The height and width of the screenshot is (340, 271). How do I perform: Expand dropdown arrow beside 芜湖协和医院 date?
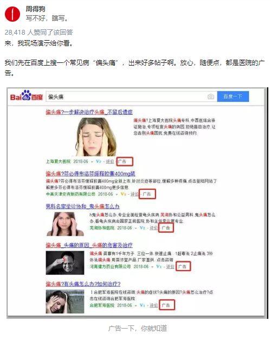(x=135, y=228)
